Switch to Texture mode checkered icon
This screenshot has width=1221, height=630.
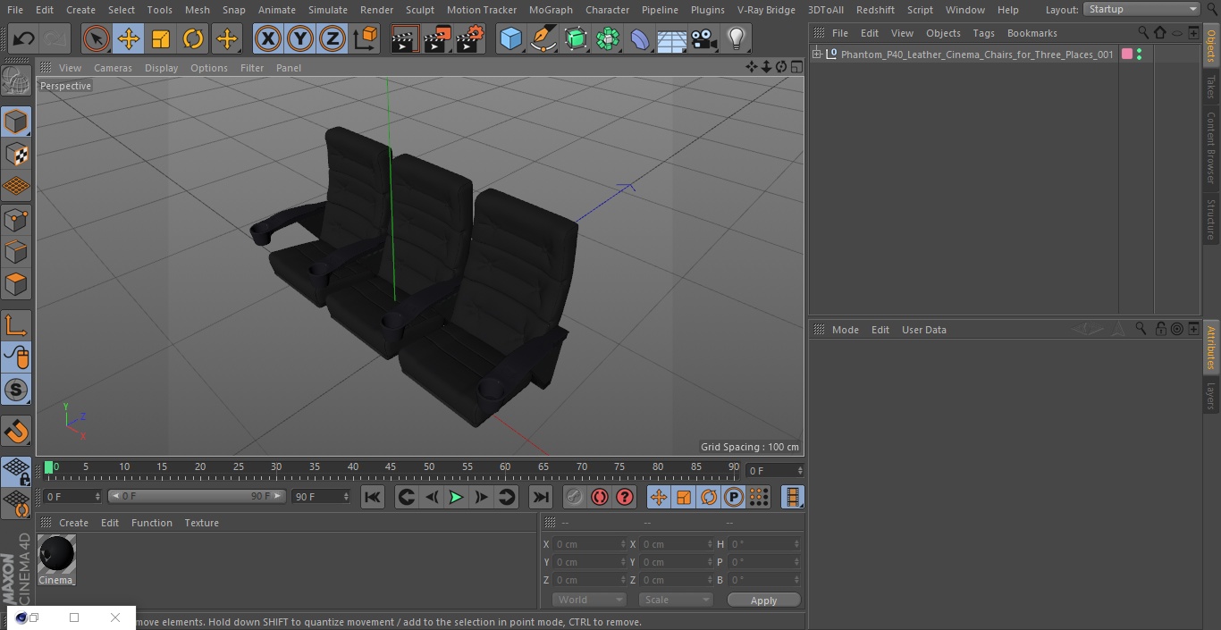(16, 154)
